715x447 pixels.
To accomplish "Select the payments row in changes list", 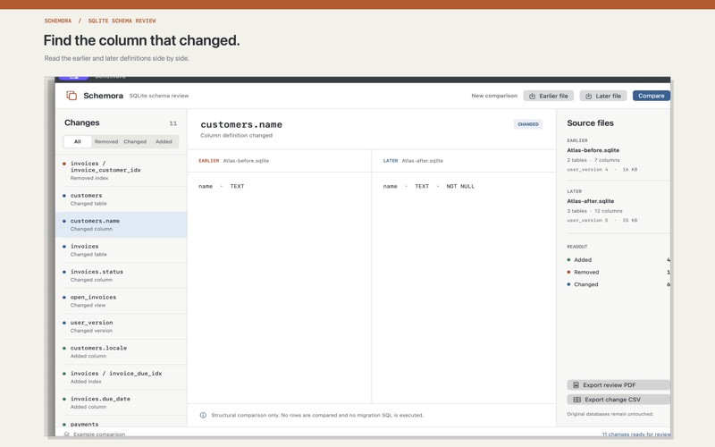I will pos(122,422).
